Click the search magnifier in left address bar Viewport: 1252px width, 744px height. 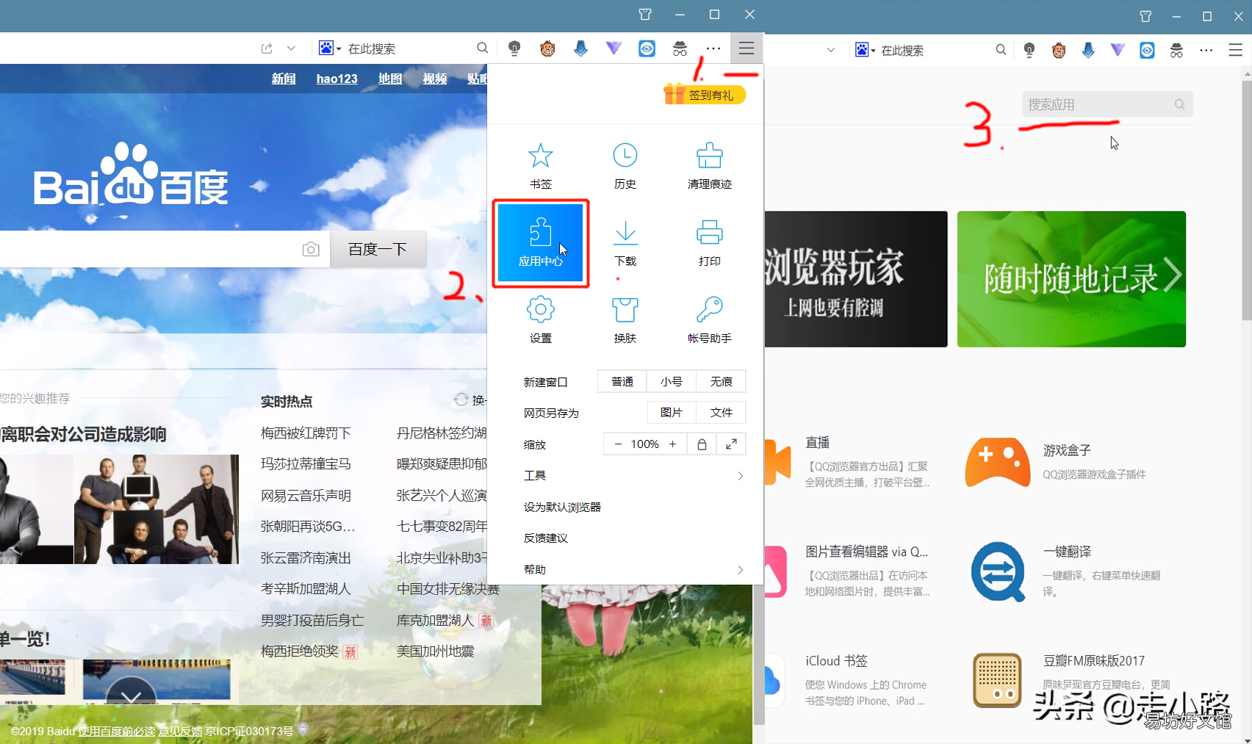(x=482, y=48)
